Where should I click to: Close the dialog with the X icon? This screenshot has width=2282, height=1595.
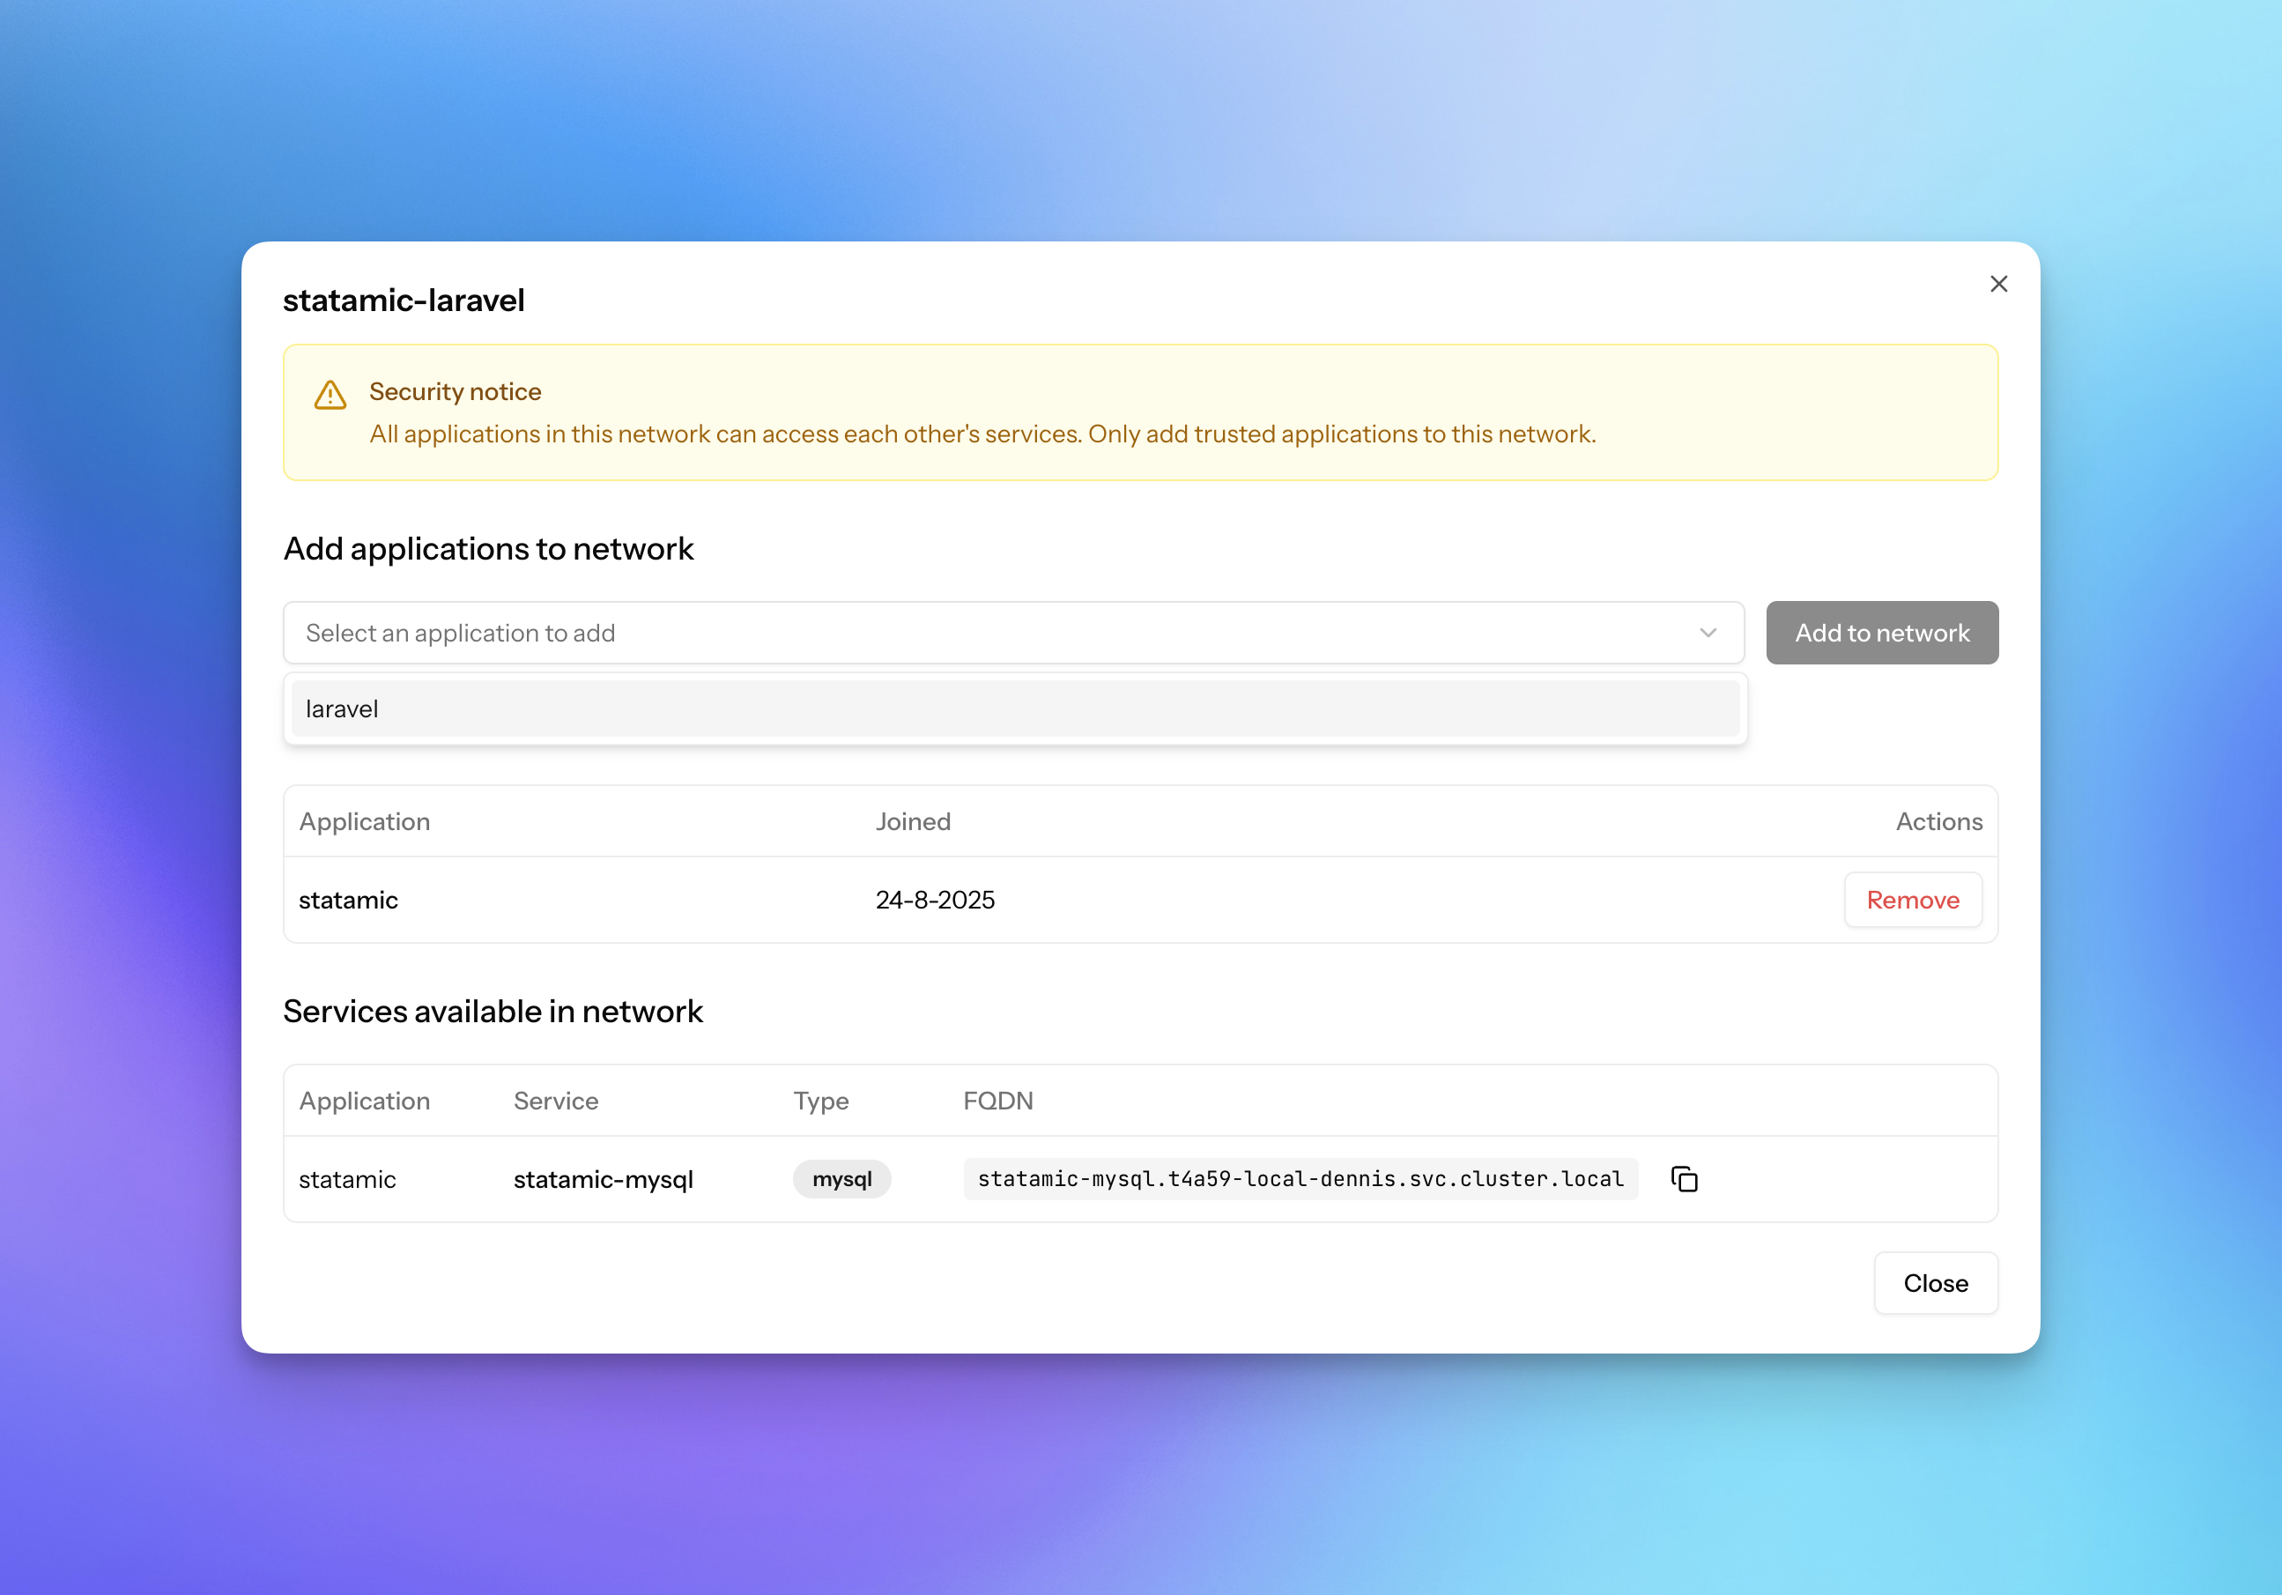1997,285
